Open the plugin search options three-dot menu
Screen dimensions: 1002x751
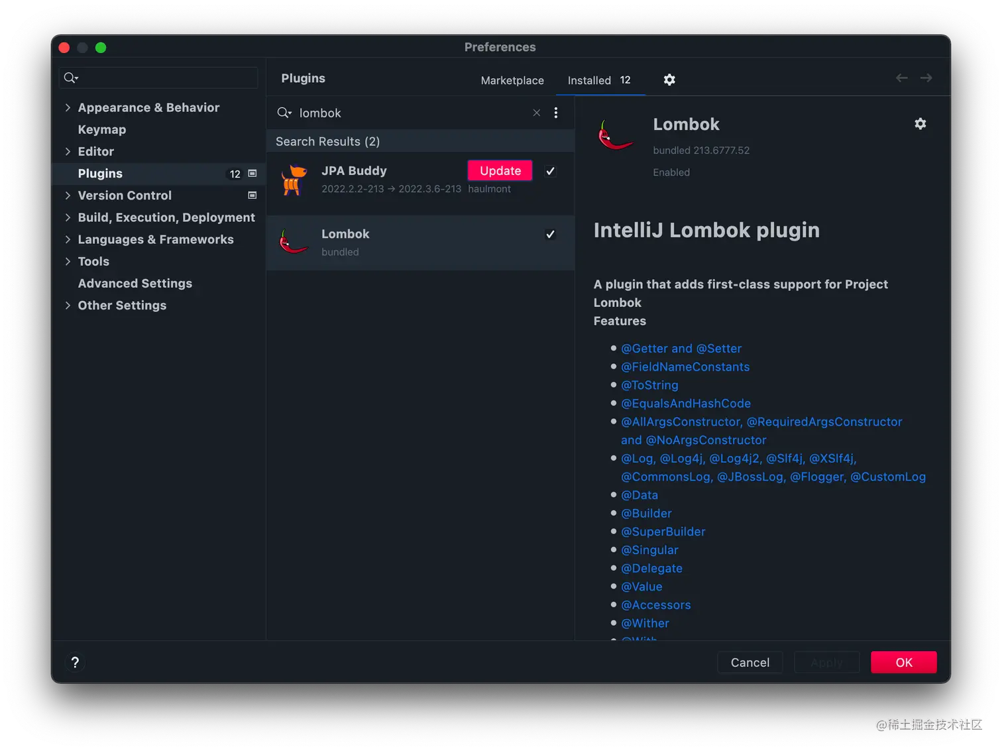coord(556,113)
